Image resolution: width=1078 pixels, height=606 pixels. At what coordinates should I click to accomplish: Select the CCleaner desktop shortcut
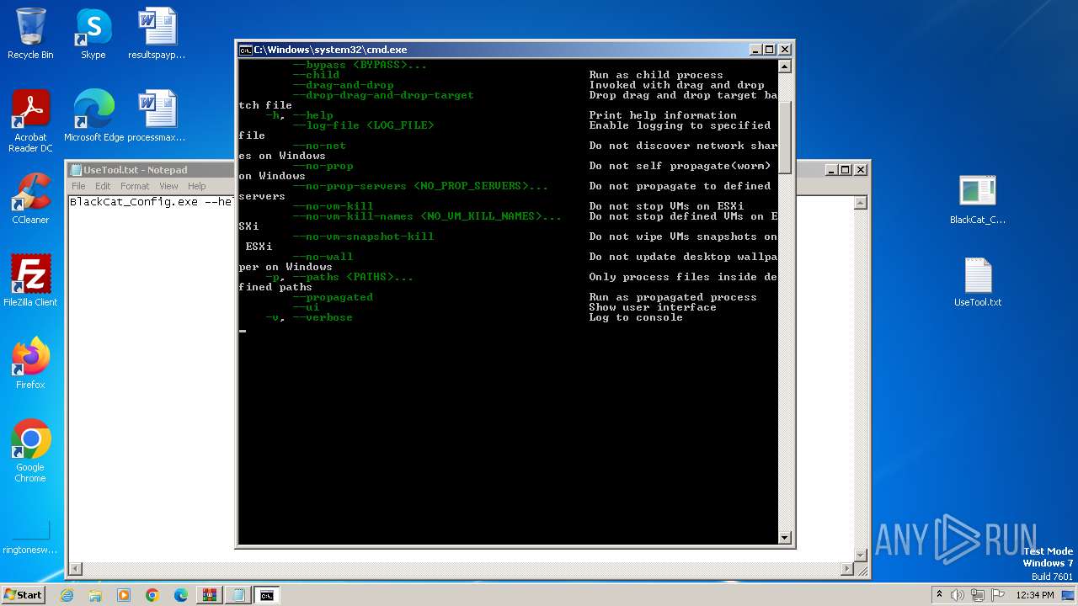pyautogui.click(x=30, y=199)
